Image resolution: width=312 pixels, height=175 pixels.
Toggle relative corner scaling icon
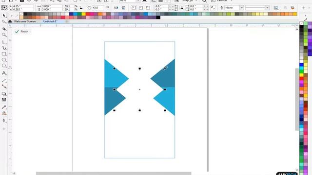pyautogui.click(x=213, y=8)
